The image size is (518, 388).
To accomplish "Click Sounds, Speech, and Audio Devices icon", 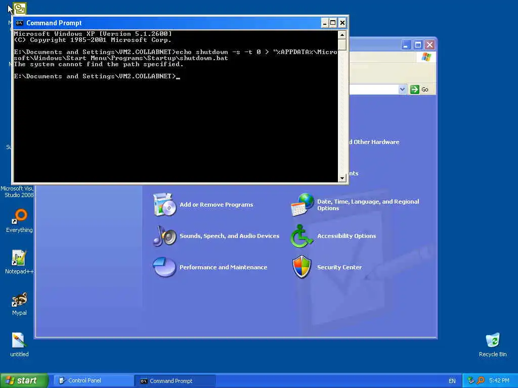I will (164, 236).
